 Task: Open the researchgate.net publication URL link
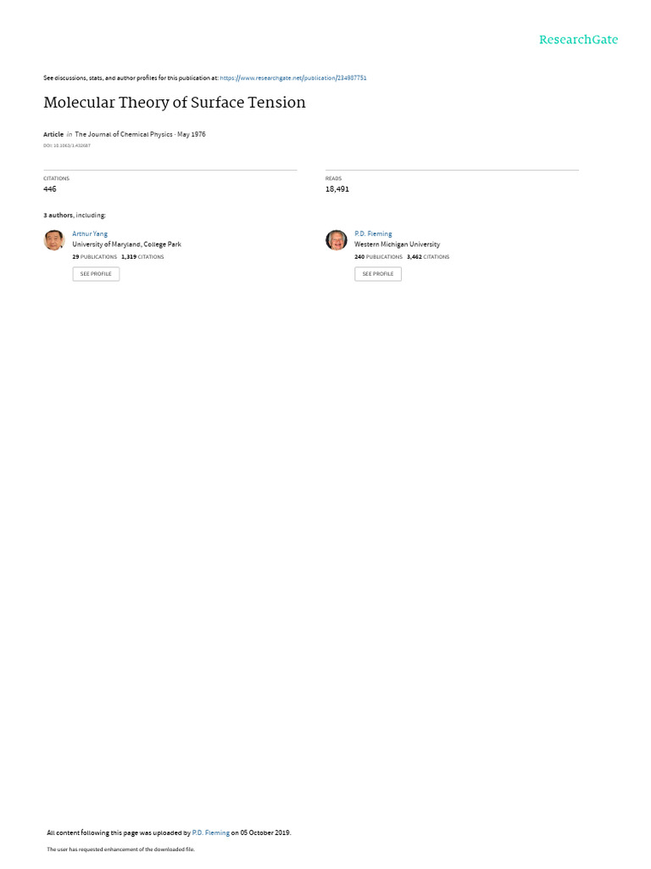292,78
